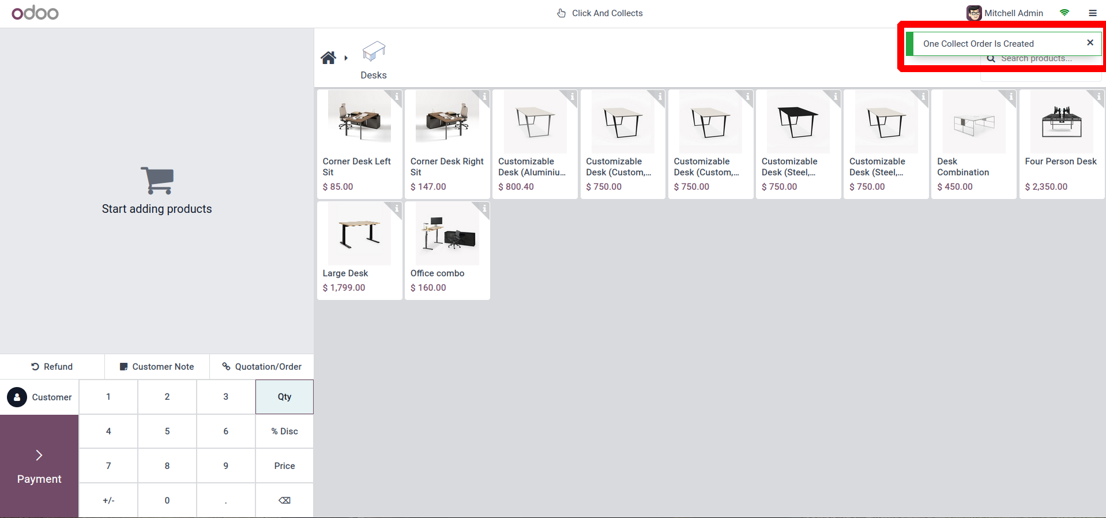Switch numpad to % Disc mode
The width and height of the screenshot is (1106, 518).
[x=284, y=431]
